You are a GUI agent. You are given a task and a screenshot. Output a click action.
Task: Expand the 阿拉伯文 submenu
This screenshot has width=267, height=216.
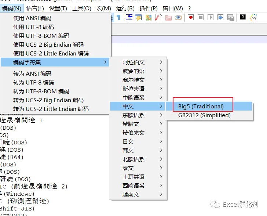click(138, 62)
